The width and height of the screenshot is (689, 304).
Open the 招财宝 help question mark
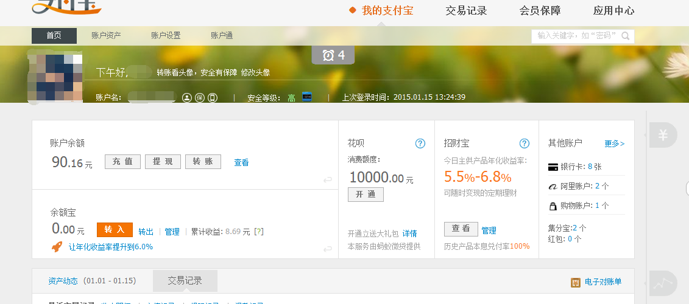coord(525,143)
